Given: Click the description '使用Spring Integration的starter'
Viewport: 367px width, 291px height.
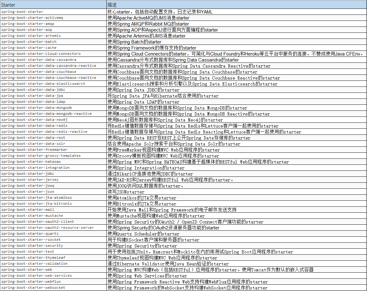Looking at the screenshot, I should 146,168.
